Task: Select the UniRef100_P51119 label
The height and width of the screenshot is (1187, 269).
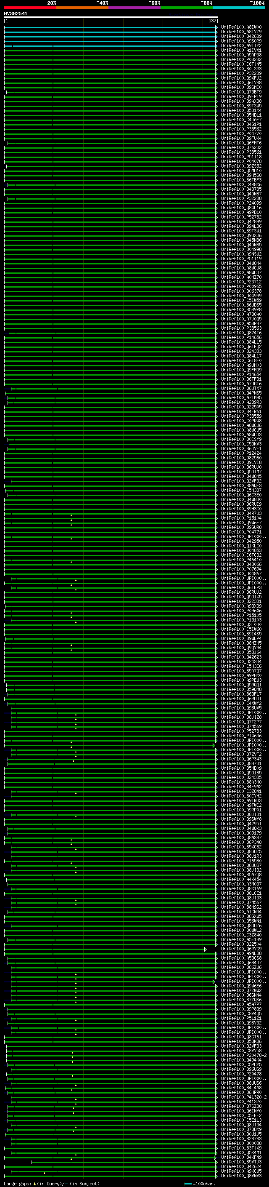Action: coord(241,259)
